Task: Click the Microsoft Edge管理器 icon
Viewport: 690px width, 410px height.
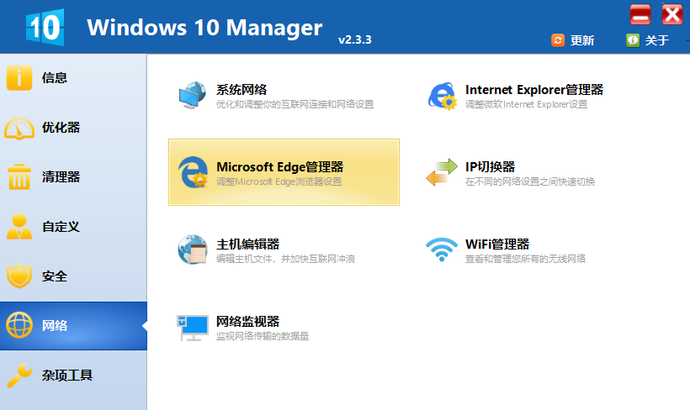Action: (193, 172)
